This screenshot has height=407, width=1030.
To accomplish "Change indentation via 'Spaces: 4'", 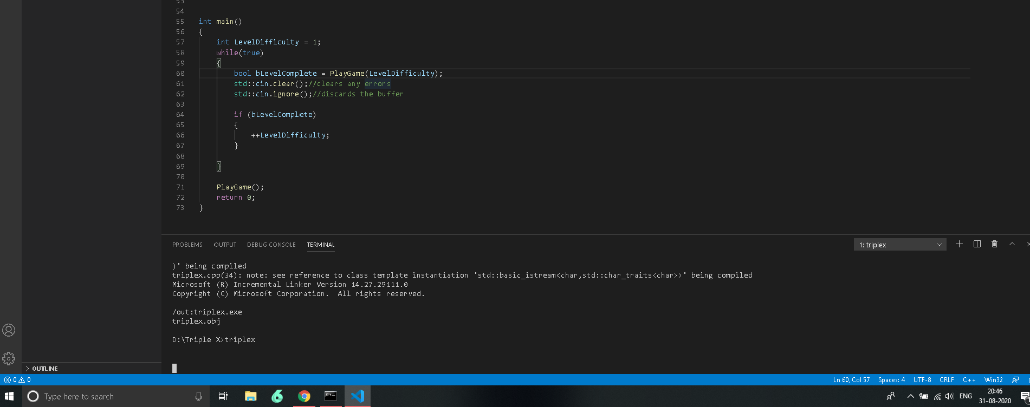I will point(891,380).
